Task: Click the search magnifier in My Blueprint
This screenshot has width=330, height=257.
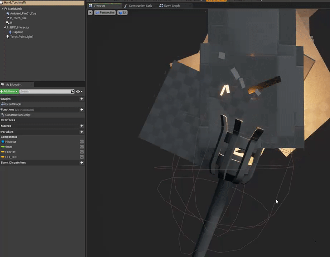Action: click(73, 92)
